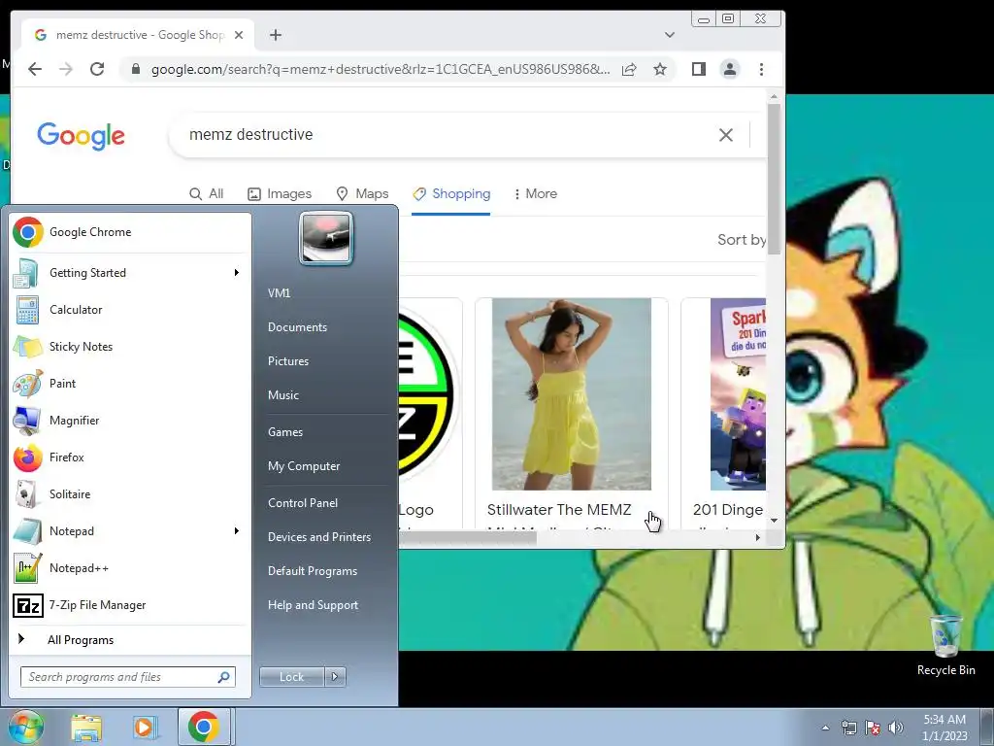Open Chrome tab search chevron
Viewport: 994px width, 746px height.
pos(670,35)
